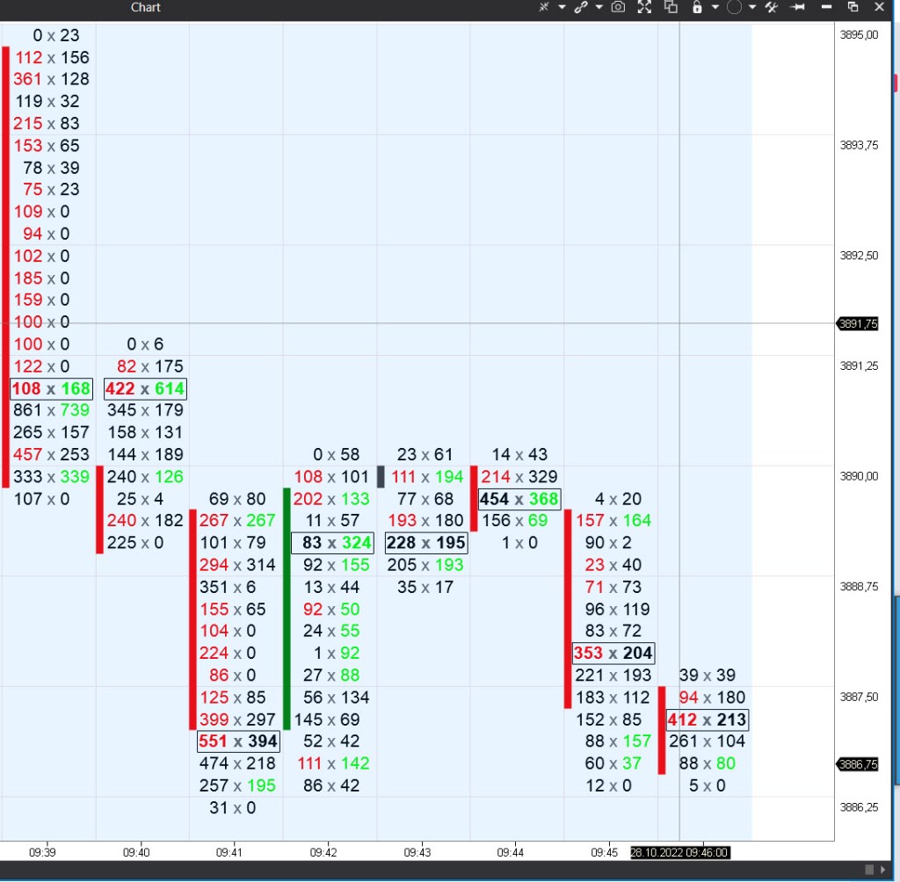Open dropdown beside the circle color indicator
This screenshot has width=900, height=882.
pyautogui.click(x=752, y=7)
